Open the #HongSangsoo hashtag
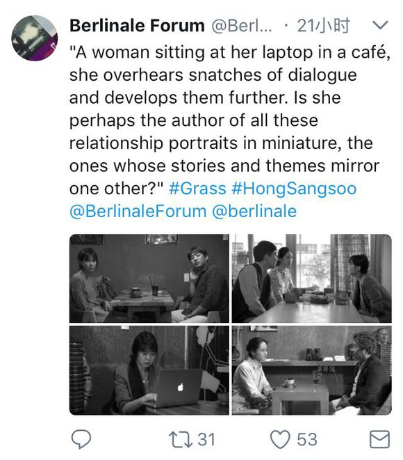 [x=294, y=189]
